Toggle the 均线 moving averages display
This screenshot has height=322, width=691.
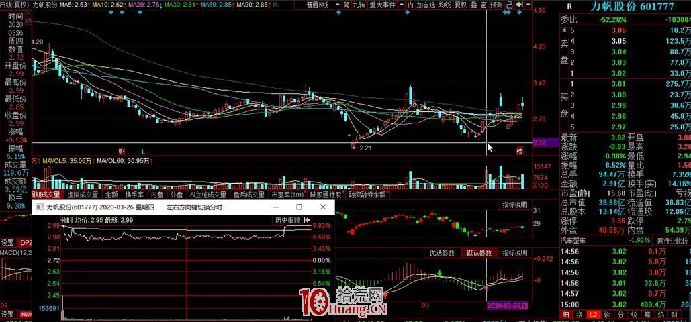[x=445, y=5]
